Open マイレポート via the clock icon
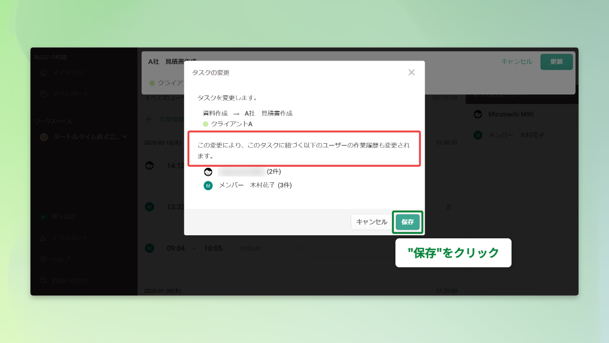Viewport: 609px width, 343px height. pos(44,94)
